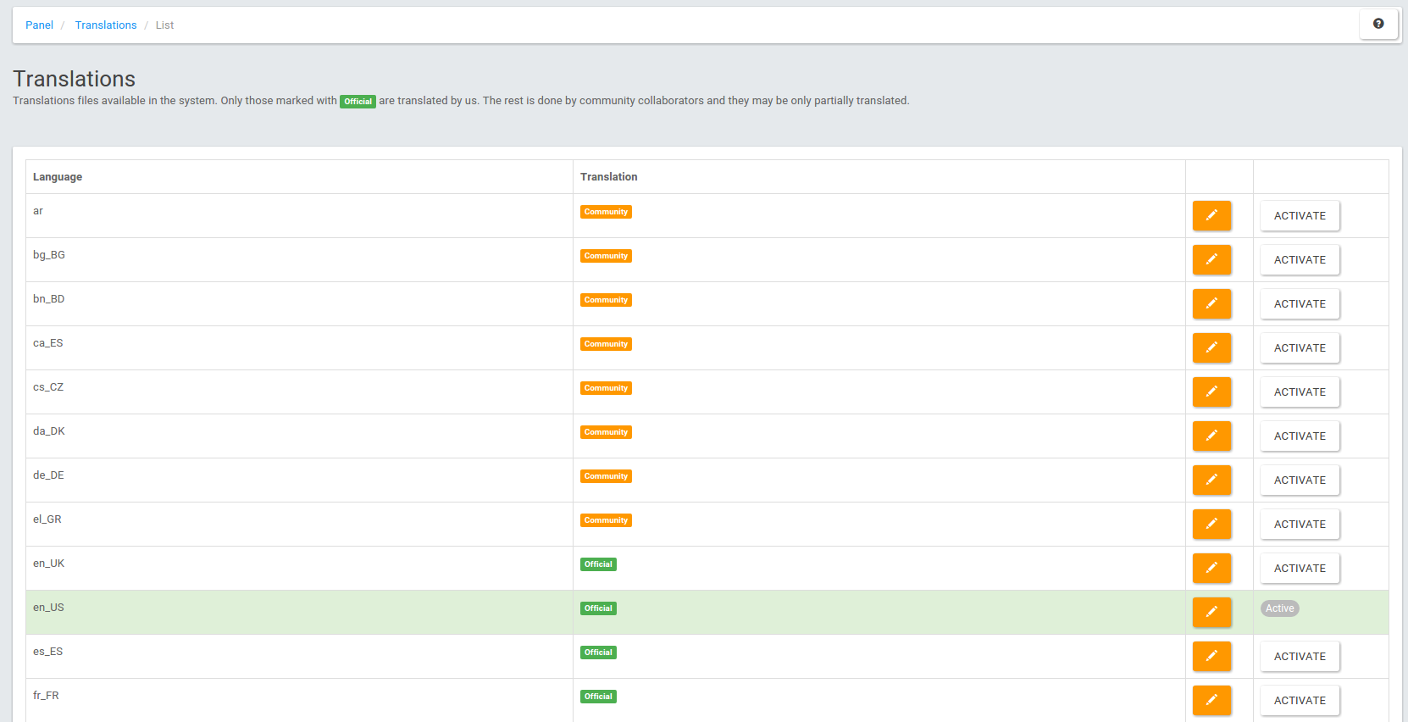1408x722 pixels.
Task: Activate the fr_FR language
Action: (1300, 700)
